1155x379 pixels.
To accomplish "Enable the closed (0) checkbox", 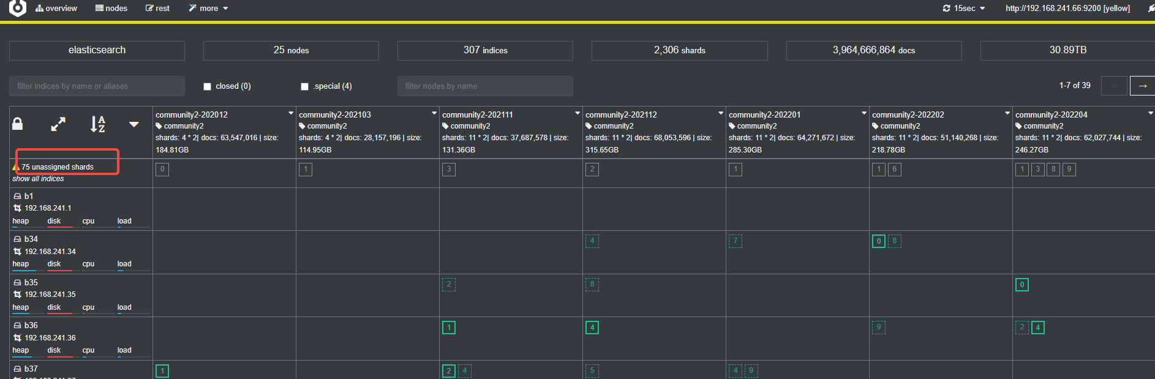I will click(208, 86).
